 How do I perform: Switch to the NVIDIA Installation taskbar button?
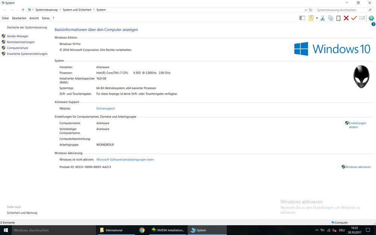(x=168, y=230)
